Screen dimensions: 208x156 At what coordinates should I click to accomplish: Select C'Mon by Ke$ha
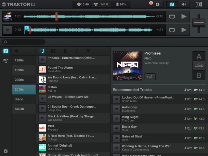tap(73, 89)
